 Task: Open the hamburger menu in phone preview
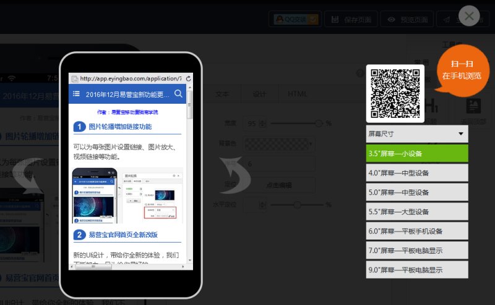point(76,94)
